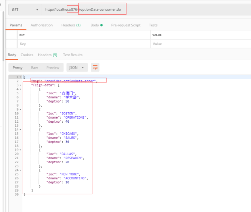Click the "安德门" loc value
Viewport: 251px width, 212px height.
(67, 93)
